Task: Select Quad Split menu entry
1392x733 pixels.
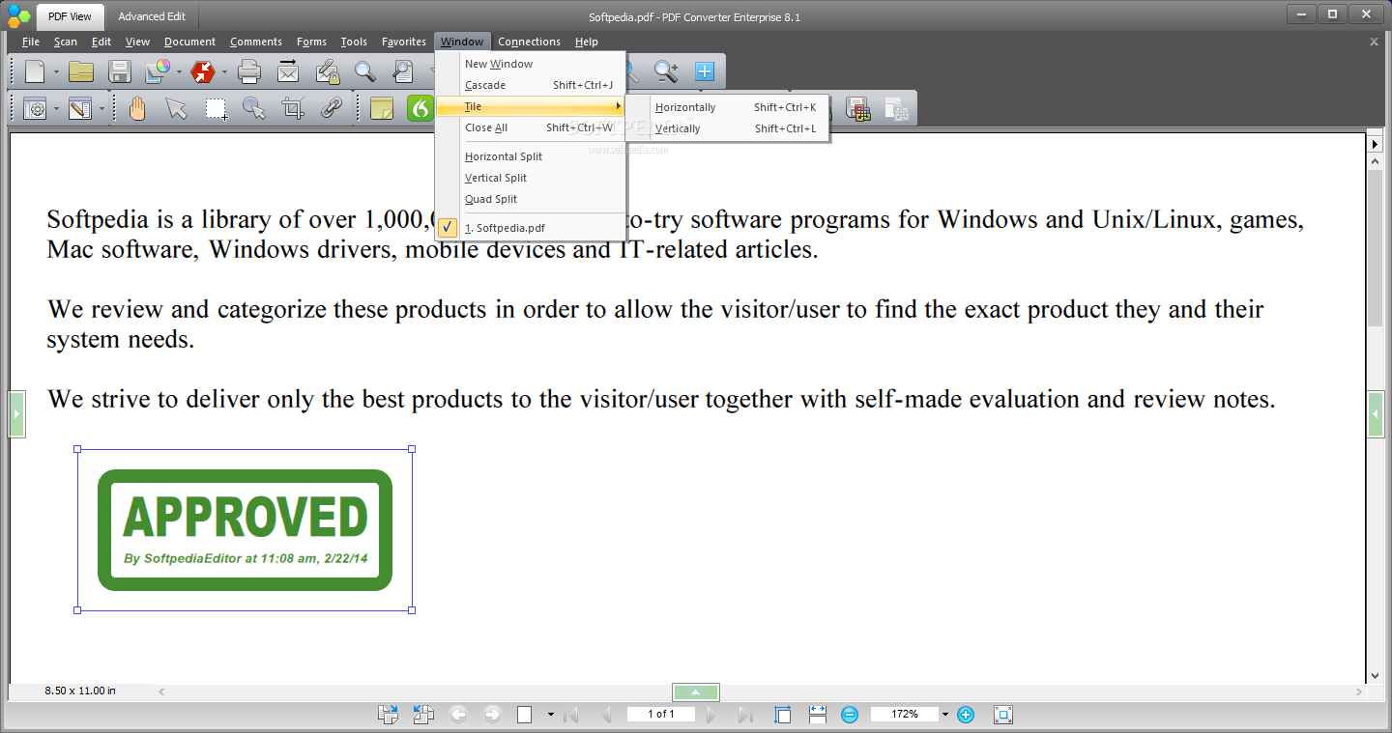Action: point(531,199)
